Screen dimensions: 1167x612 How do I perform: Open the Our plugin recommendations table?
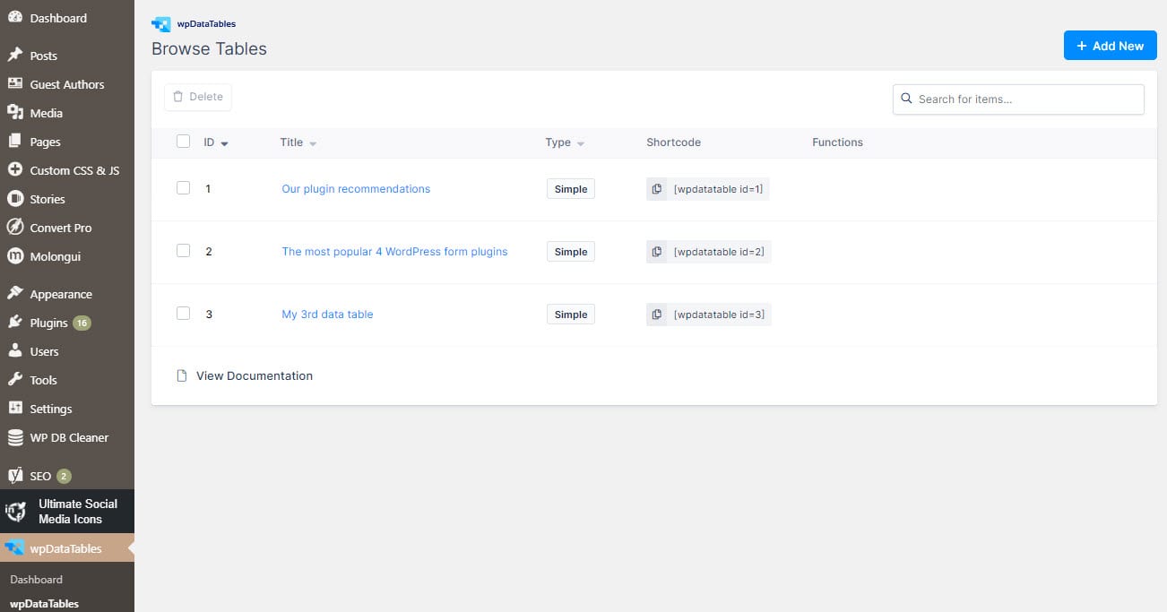356,189
